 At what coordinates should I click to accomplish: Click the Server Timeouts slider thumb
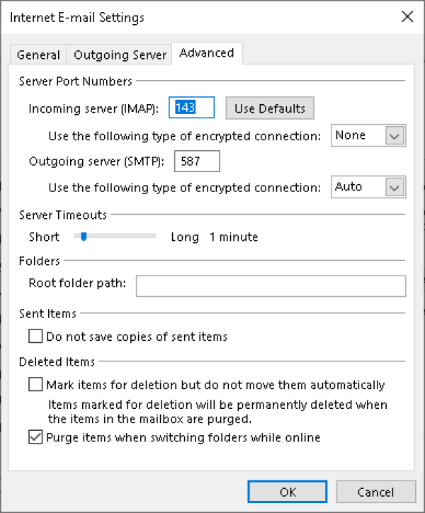(x=84, y=237)
